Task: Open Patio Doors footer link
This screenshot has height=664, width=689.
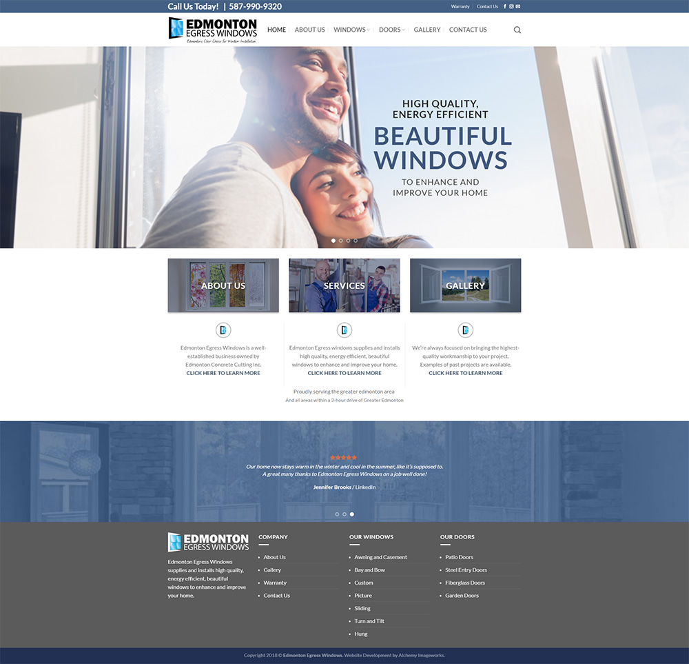Action: (459, 557)
